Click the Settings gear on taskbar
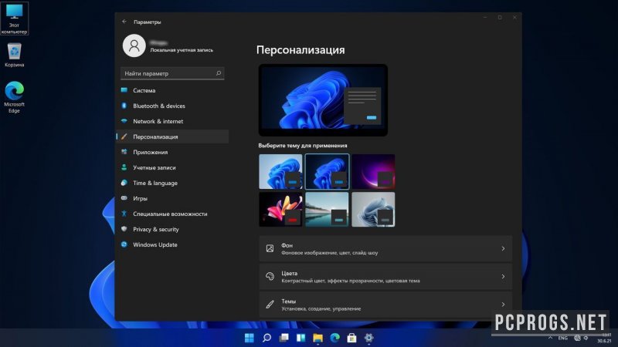618x347 pixels. tap(369, 338)
